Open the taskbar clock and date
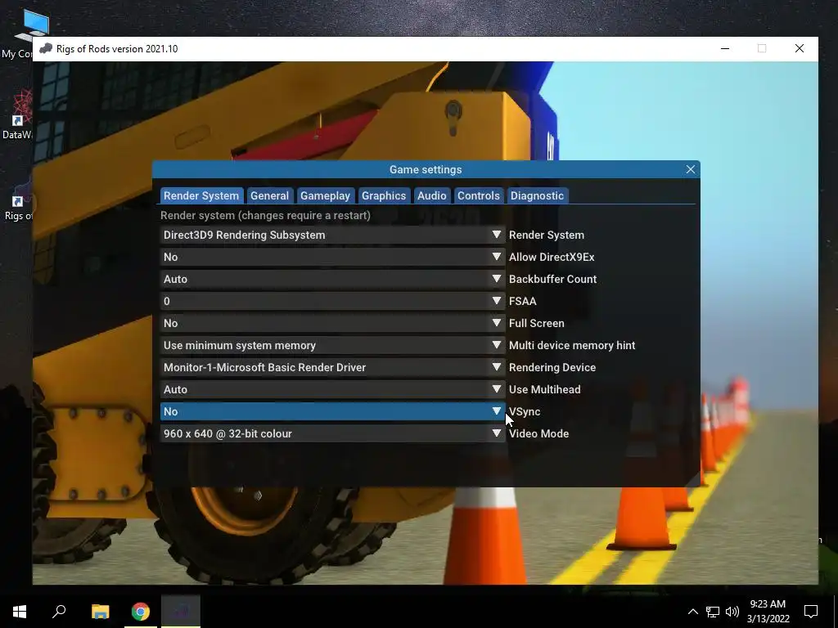This screenshot has height=628, width=838. 768,612
